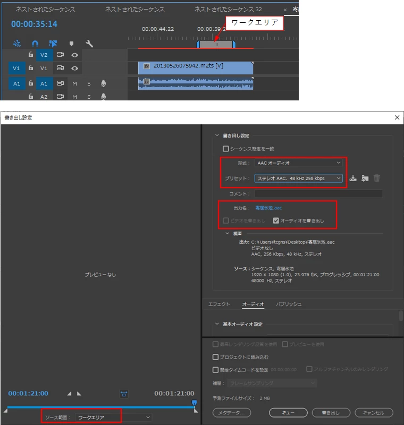Hide track V1 output with eye icon
404x425 pixels.
[74, 69]
